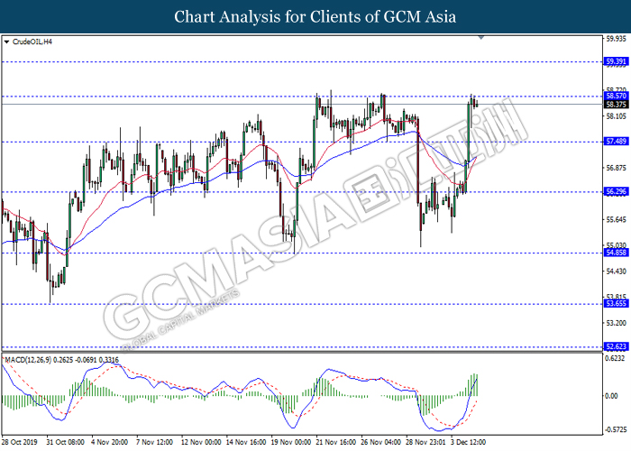Click the 12 Nov 00:00 time label
The width and height of the screenshot is (631, 451).
201,442
